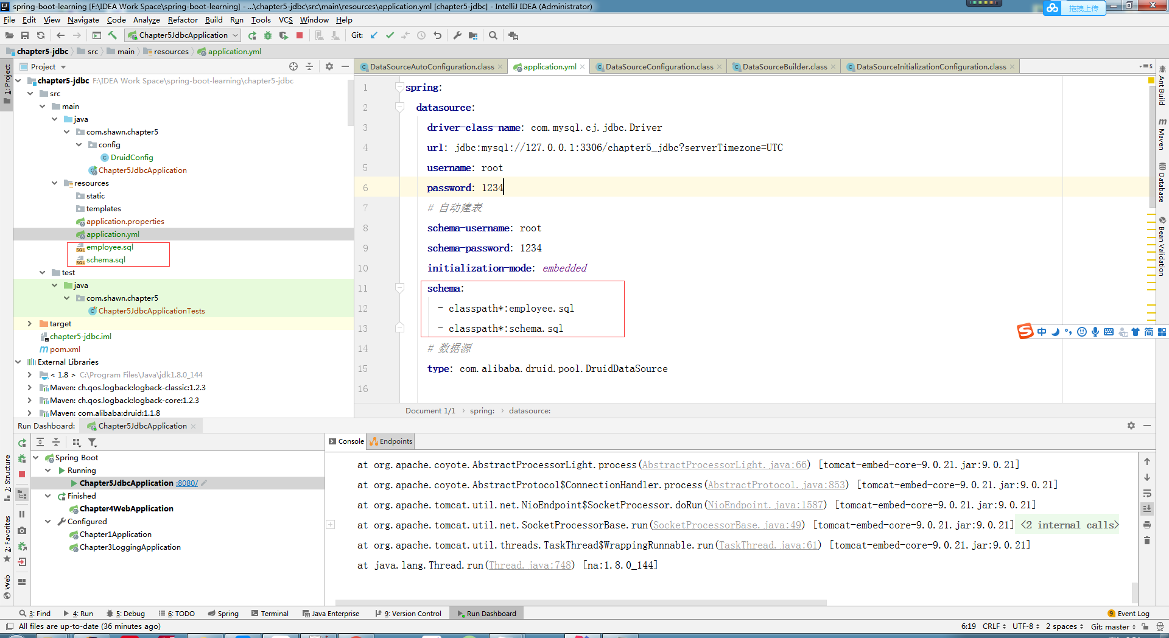Image resolution: width=1169 pixels, height=638 pixels.
Task: Click the locate/scroll from source icon
Action: (x=293, y=66)
